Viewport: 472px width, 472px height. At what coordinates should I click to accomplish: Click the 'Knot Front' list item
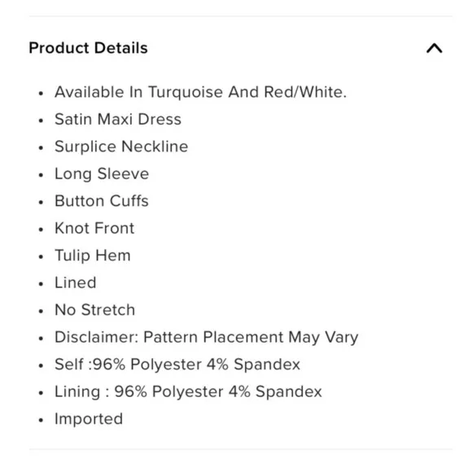point(94,228)
